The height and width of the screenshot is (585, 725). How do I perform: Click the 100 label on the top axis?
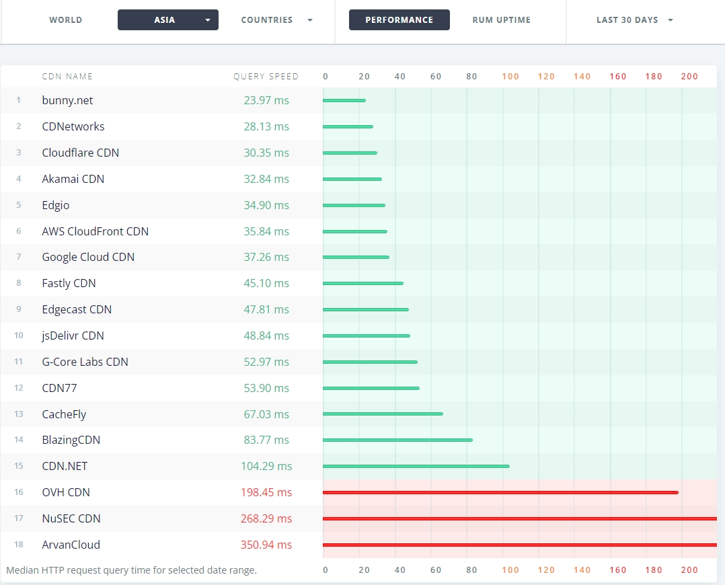point(510,76)
